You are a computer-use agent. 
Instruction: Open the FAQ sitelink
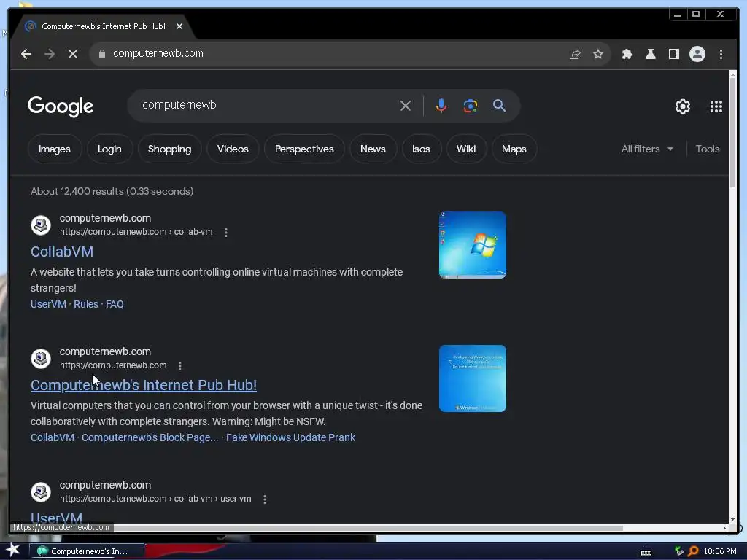point(115,304)
